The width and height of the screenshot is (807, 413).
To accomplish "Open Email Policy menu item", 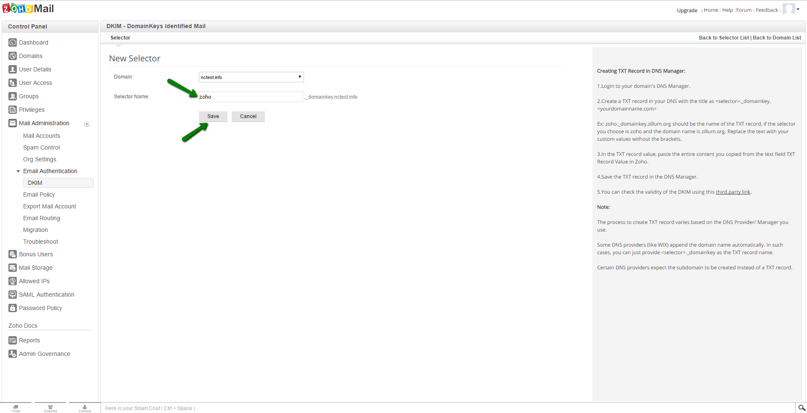I will (x=39, y=195).
